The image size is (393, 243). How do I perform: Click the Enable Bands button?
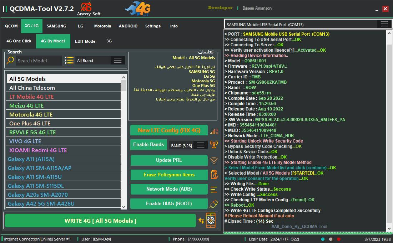148,145
